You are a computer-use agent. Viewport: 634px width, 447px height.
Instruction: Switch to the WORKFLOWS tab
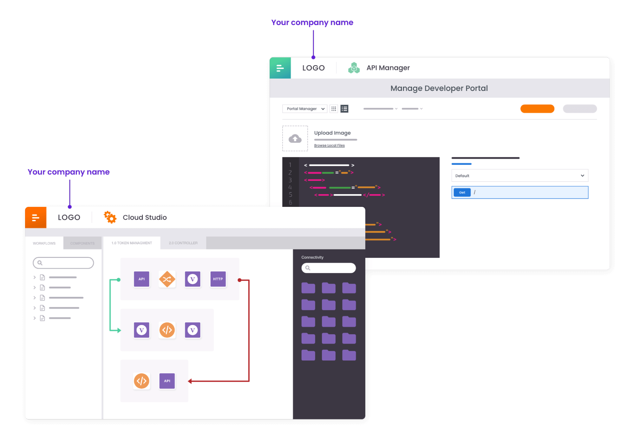44,243
